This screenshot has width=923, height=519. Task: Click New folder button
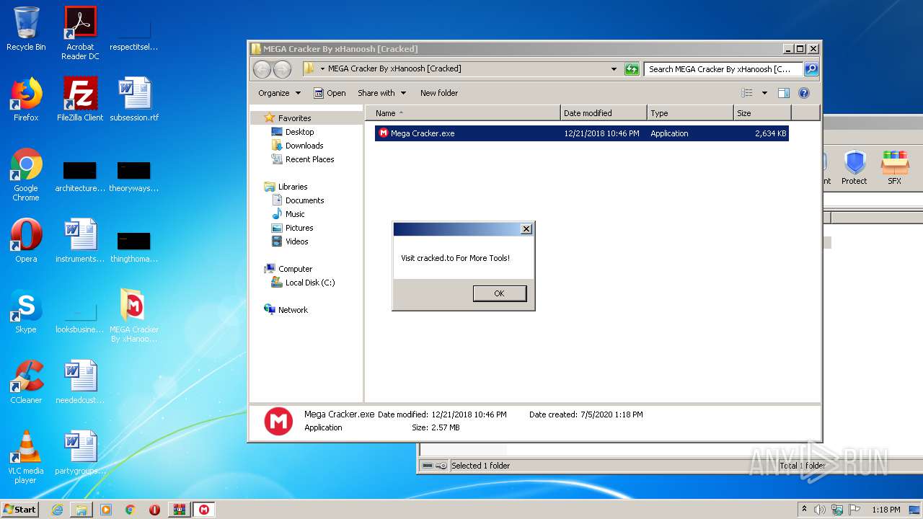point(439,93)
